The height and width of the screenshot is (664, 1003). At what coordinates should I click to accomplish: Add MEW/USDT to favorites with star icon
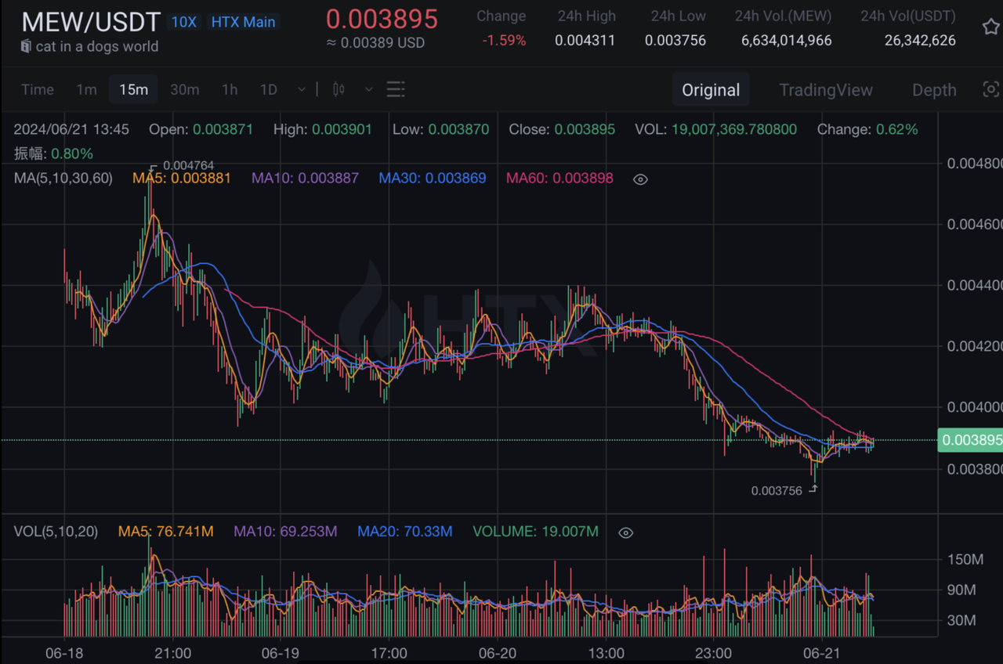point(990,27)
